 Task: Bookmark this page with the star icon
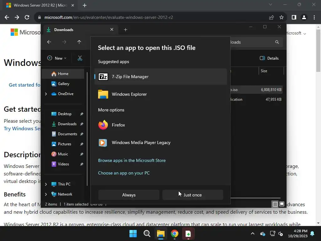(282, 18)
